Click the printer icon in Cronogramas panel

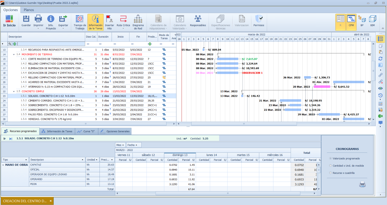click(362, 184)
